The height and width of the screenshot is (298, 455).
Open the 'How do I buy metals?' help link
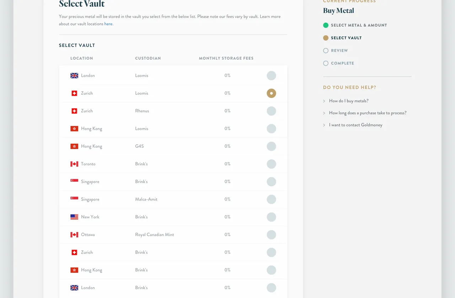(349, 101)
